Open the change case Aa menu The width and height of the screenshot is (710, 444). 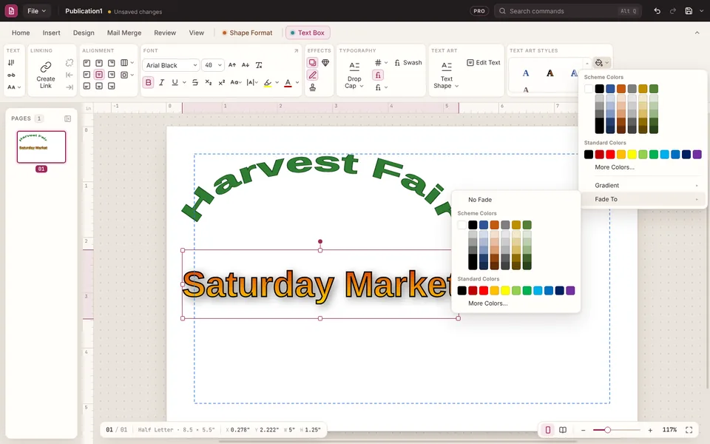(236, 82)
